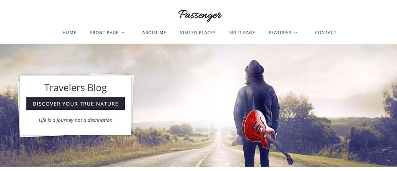The width and height of the screenshot is (397, 171).
Task: Click the guitar headstock near the grass
Action: [290, 160]
